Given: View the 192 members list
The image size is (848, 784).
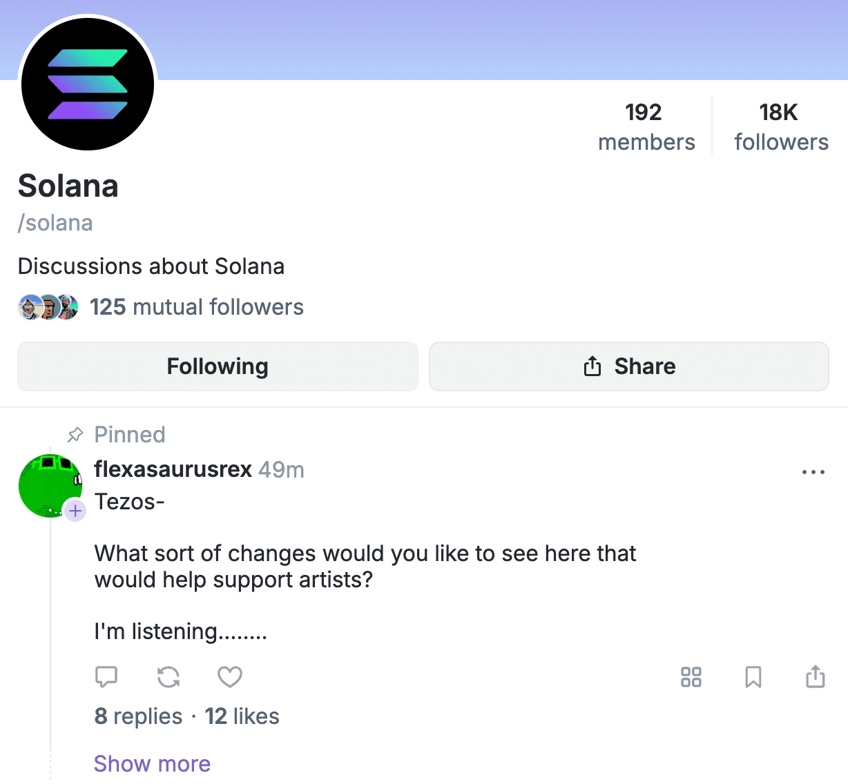Looking at the screenshot, I should pos(646,126).
